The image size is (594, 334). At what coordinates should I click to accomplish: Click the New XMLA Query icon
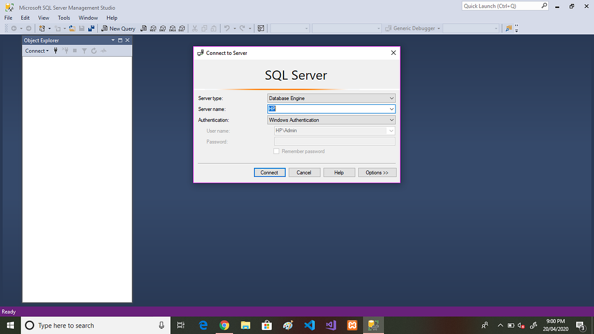(172, 28)
